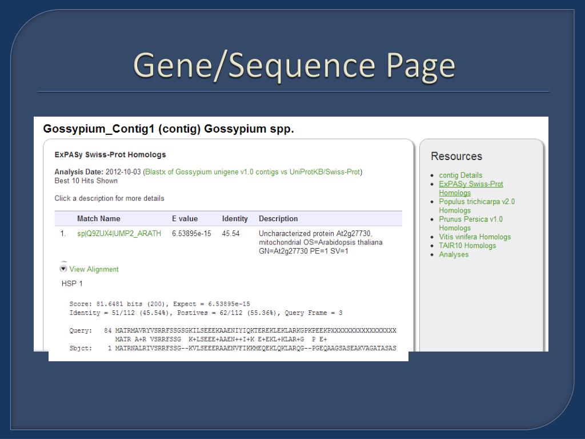The width and height of the screenshot is (585, 439).
Task: Click the Analysis Date label
Action: pyautogui.click(x=79, y=171)
